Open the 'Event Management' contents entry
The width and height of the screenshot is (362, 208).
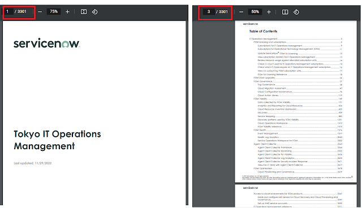300,133
